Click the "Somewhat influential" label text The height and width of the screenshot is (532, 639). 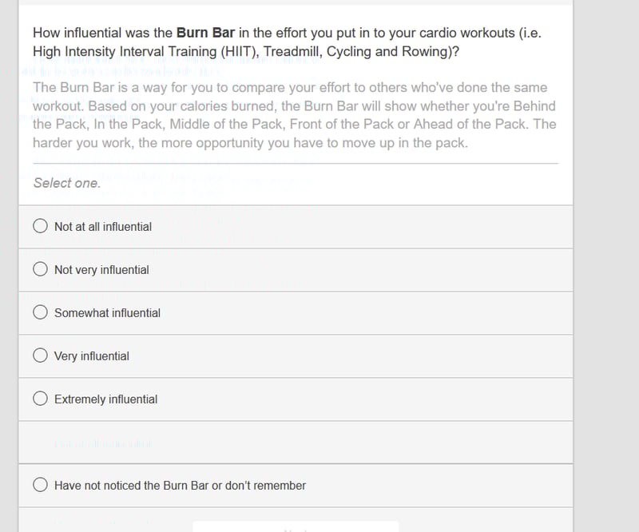107,313
